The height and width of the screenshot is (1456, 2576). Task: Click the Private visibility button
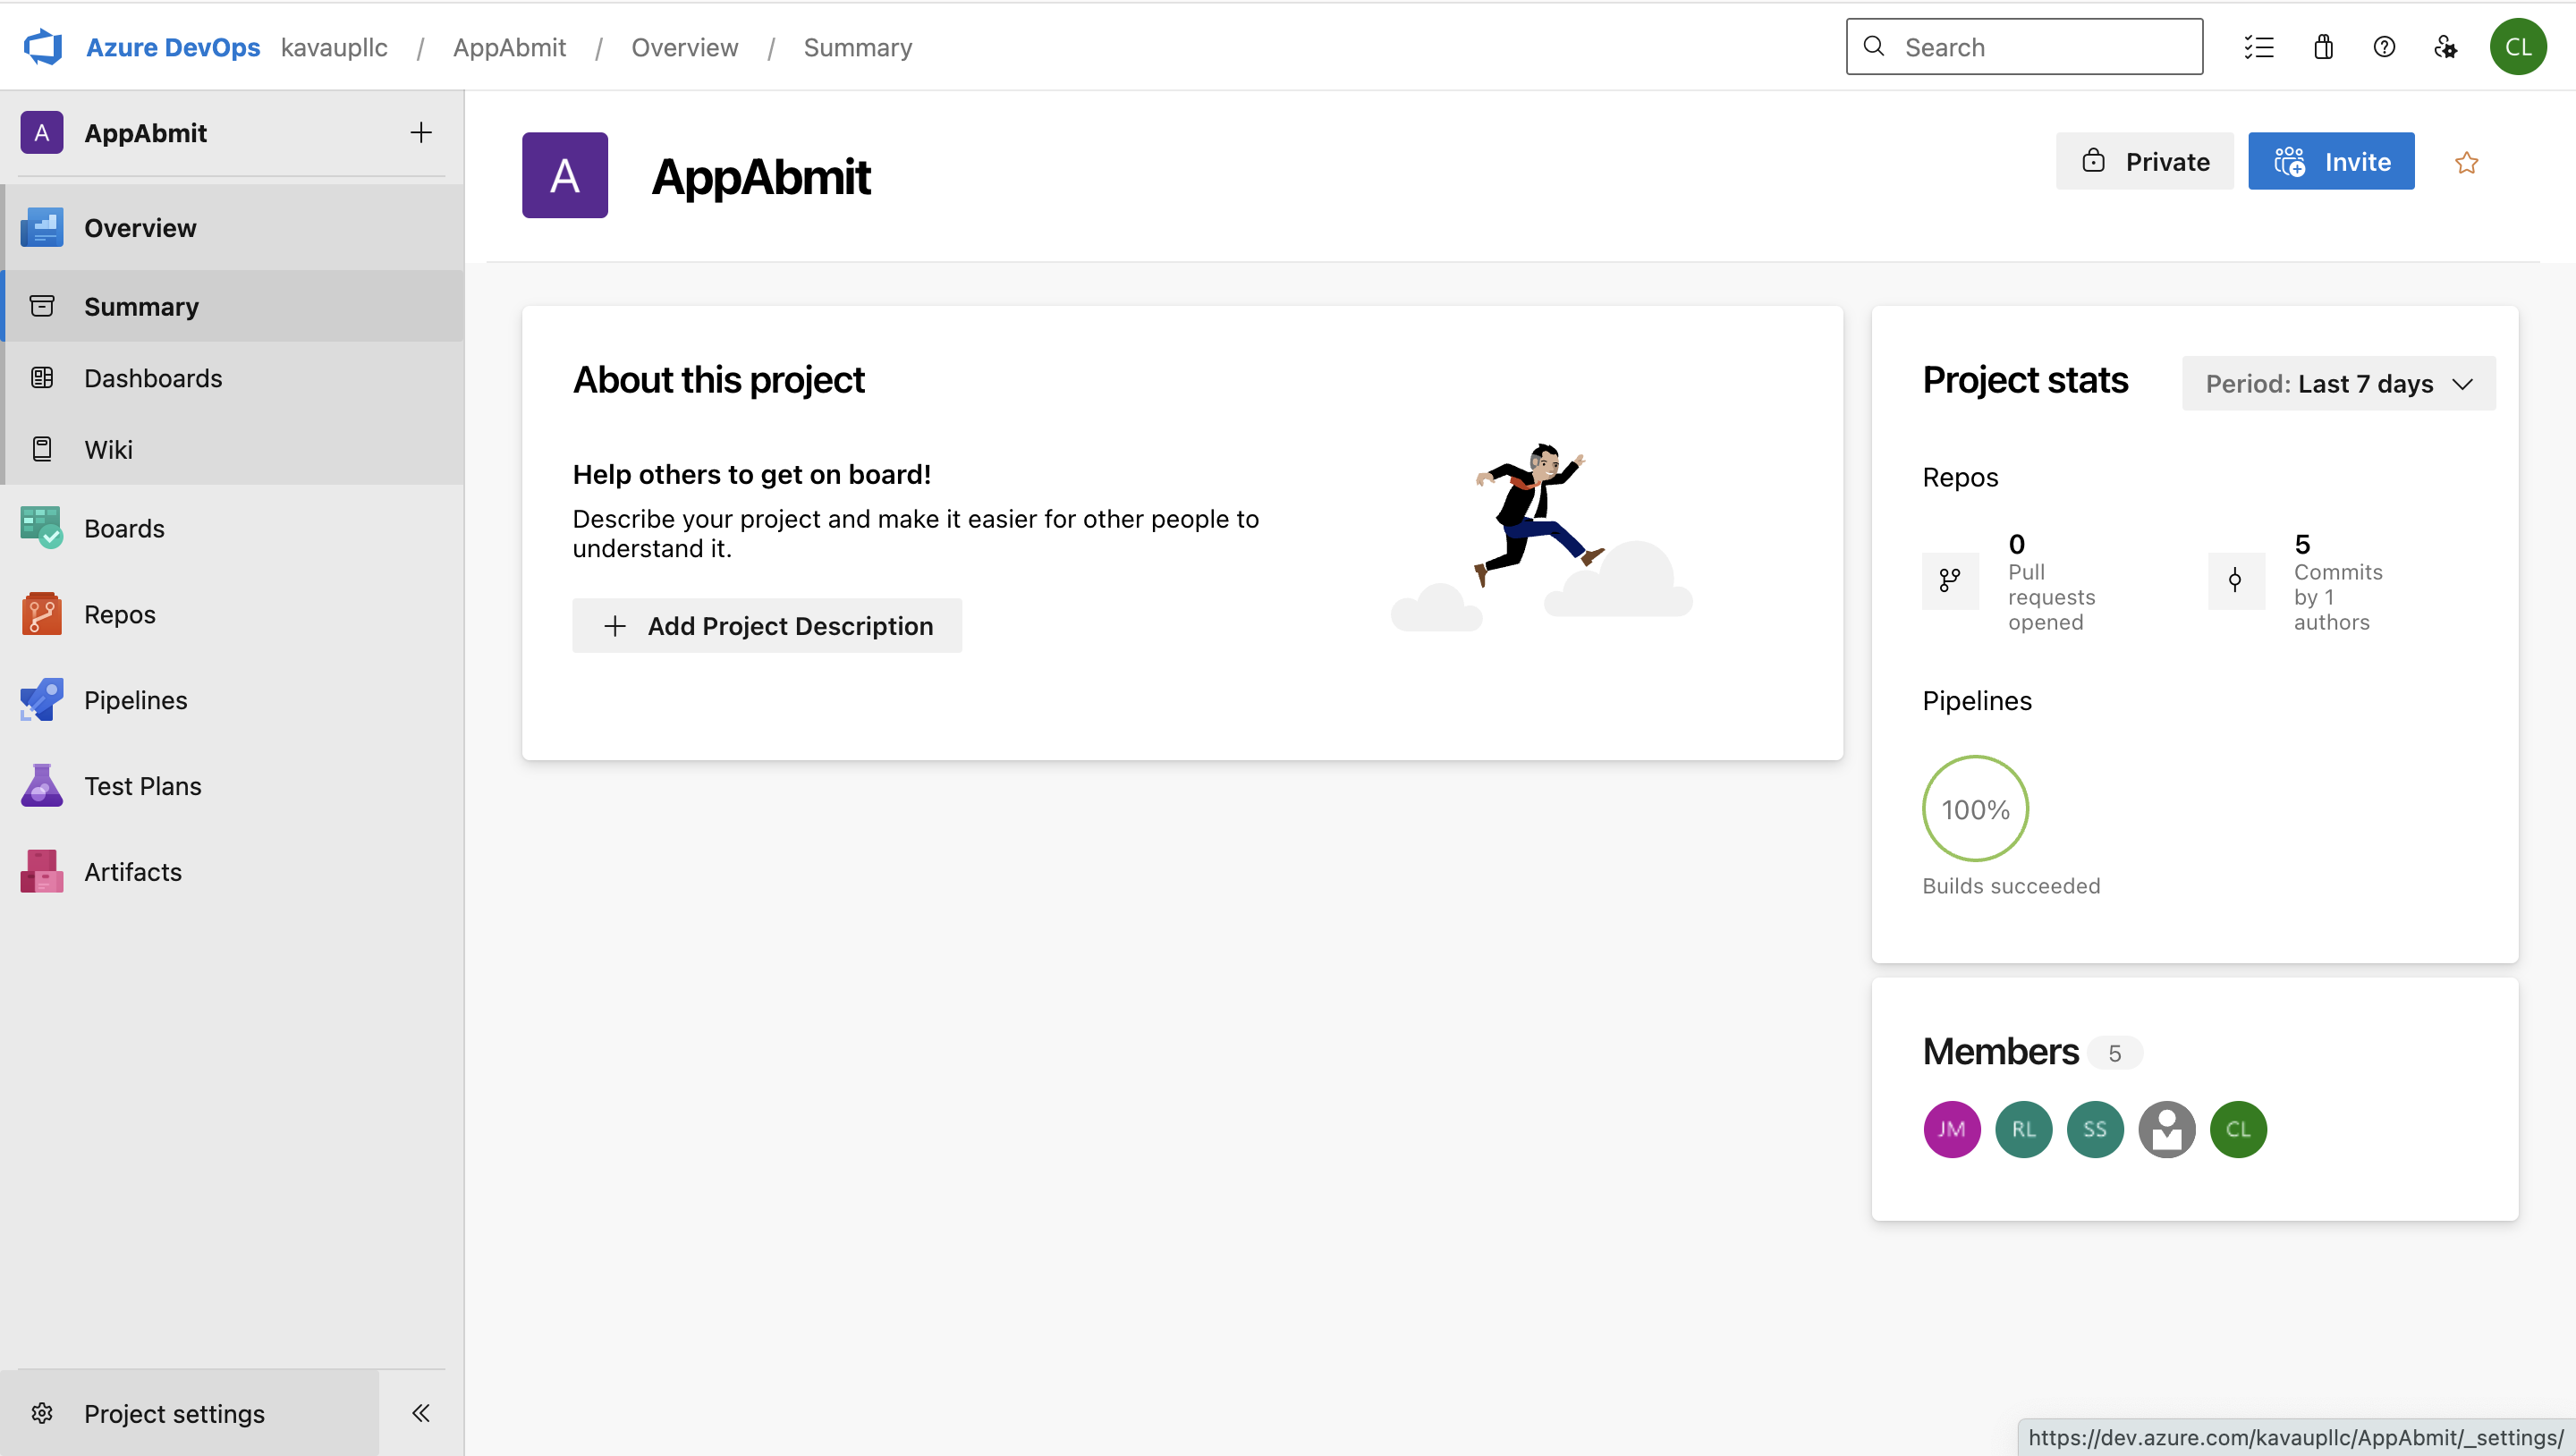[x=2144, y=162]
